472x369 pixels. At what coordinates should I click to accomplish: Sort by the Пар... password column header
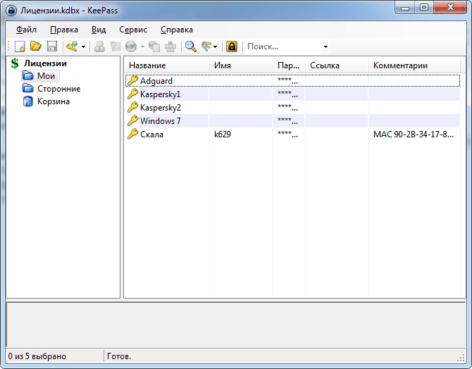(289, 65)
